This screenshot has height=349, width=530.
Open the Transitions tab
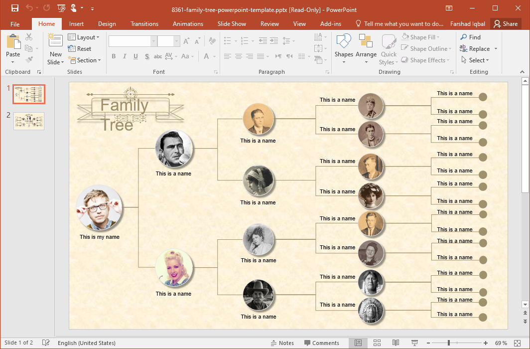click(144, 24)
